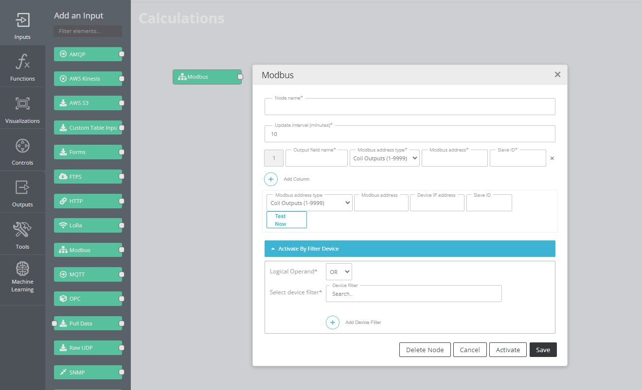Viewport: 642px width, 390px height.
Task: Select the Forms input element
Action: (88, 152)
